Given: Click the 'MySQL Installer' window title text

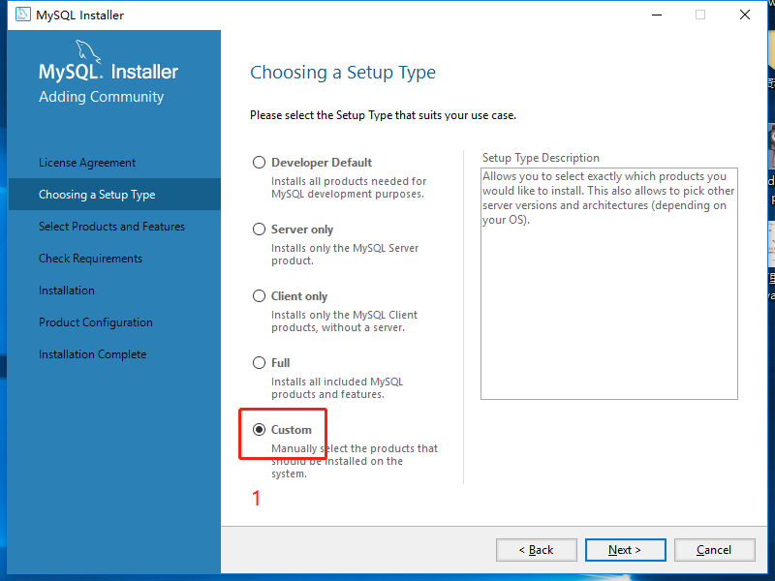Looking at the screenshot, I should (79, 15).
